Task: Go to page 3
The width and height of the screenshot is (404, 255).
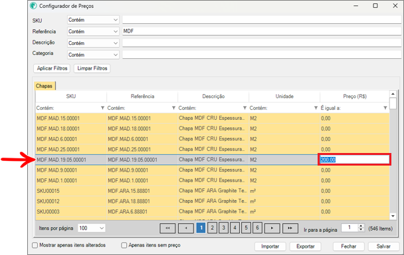Action: pos(224,228)
